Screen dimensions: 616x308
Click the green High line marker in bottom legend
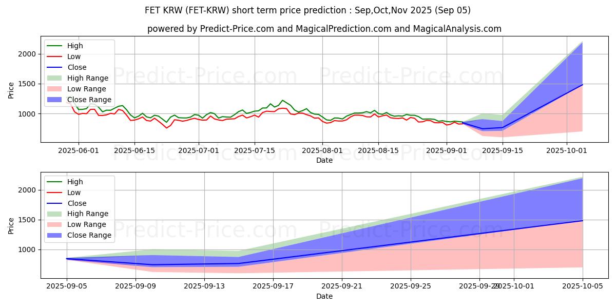[x=54, y=182]
